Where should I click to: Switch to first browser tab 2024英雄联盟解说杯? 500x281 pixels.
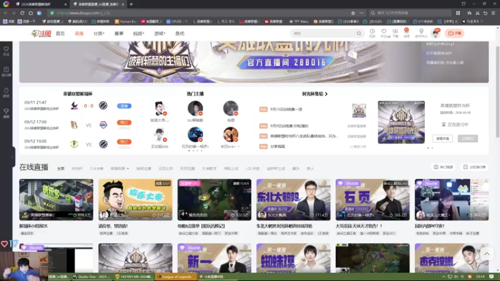tap(41, 4)
